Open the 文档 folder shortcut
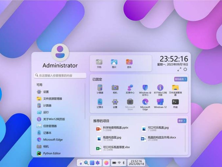This screenshot has width=222, height=167. tap(99, 63)
